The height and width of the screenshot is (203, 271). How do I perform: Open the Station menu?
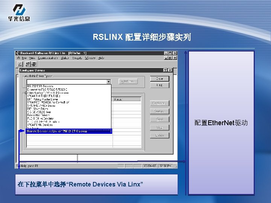pyautogui.click(x=65, y=58)
